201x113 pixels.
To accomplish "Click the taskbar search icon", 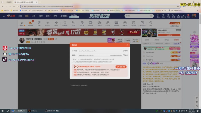I will (8, 111).
